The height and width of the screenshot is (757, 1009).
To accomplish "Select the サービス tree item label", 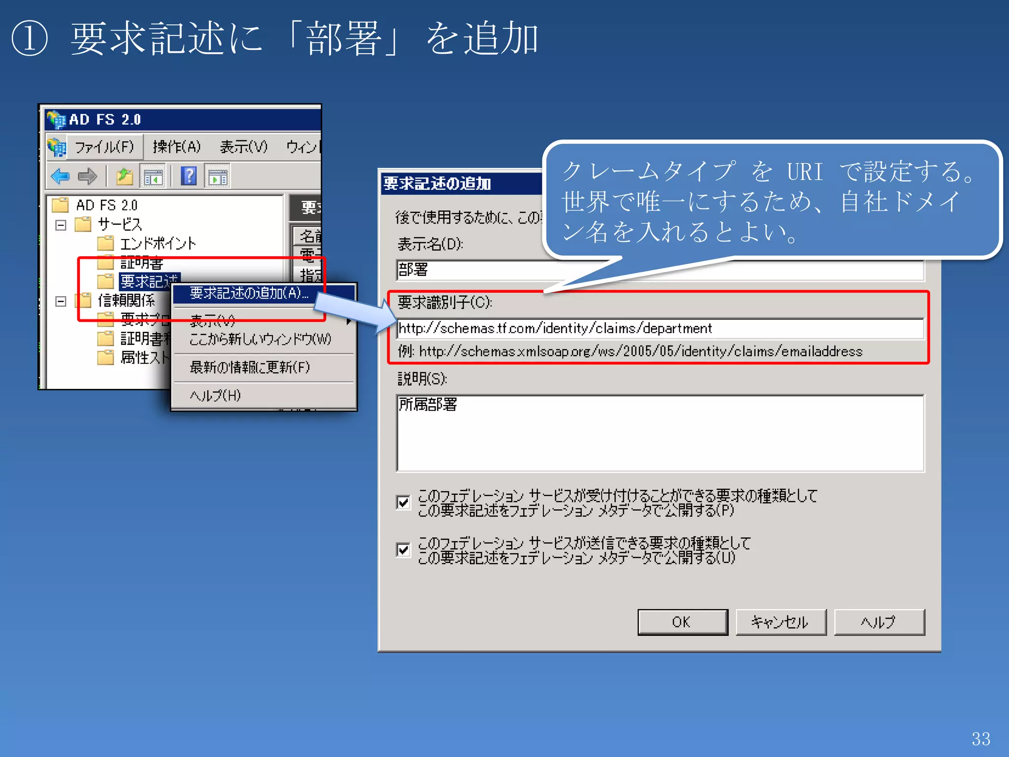I will 120,224.
